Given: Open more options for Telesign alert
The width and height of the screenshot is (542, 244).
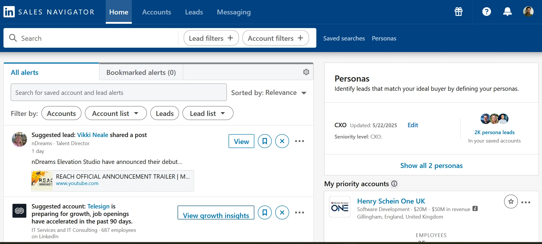Looking at the screenshot, I should pos(300,212).
